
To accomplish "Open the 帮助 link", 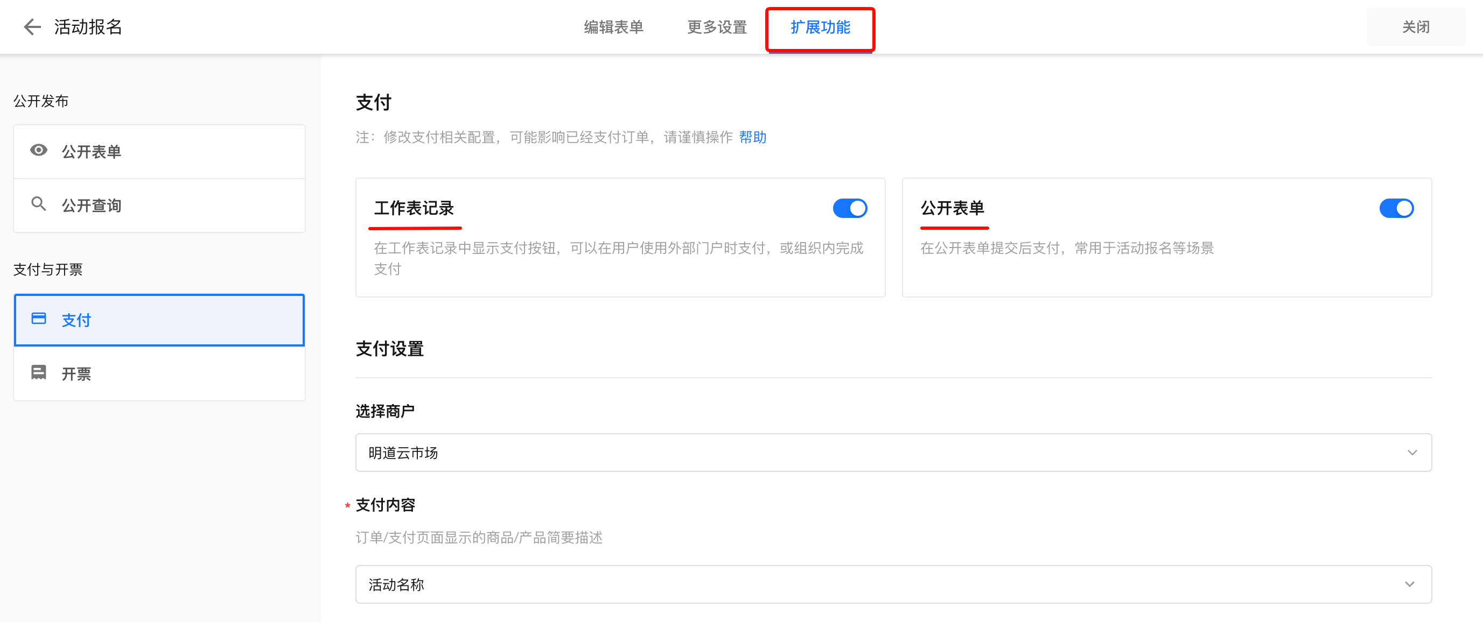I will tap(752, 138).
